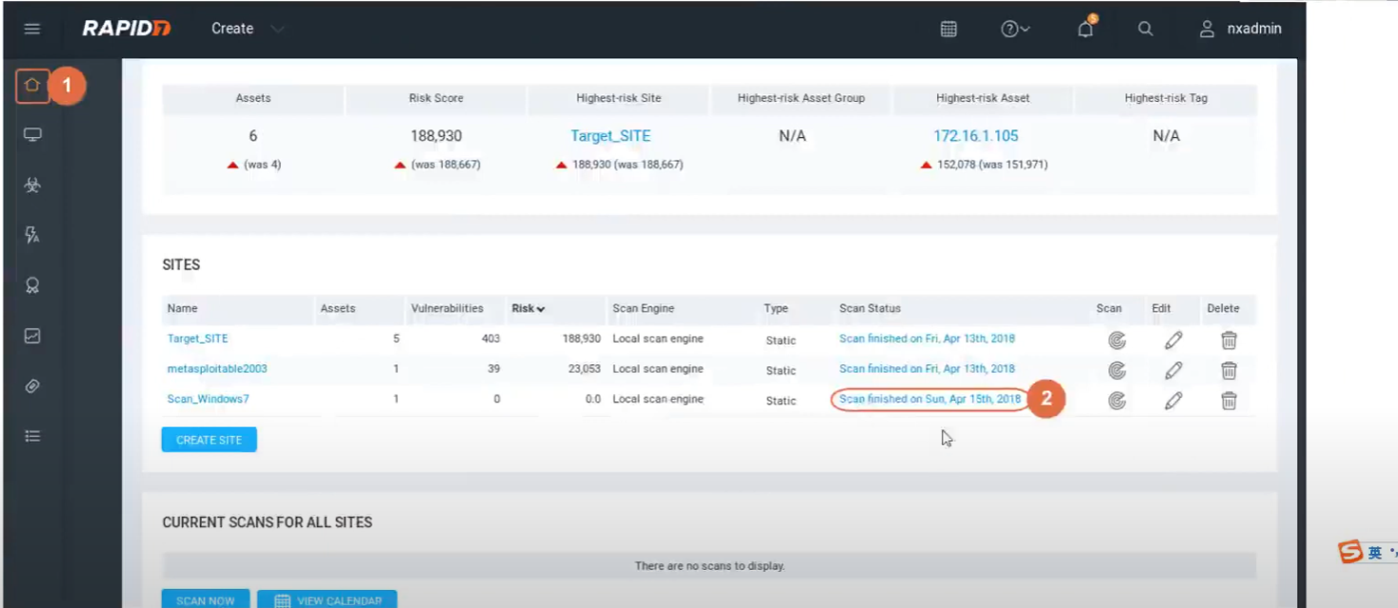
Task: Open the Target_SITE highest-risk site link
Action: coord(610,136)
